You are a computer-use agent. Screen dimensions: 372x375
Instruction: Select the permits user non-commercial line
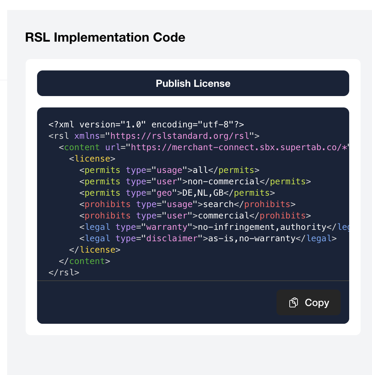[178, 181]
